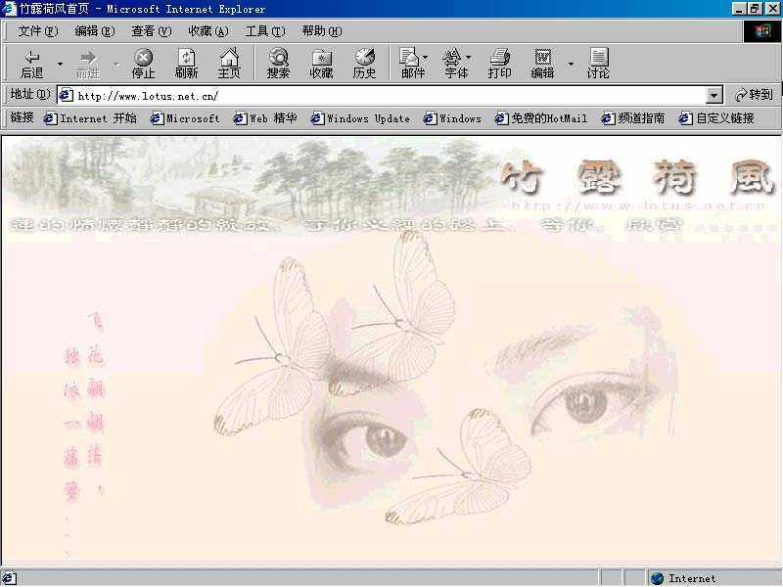Image resolution: width=783 pixels, height=587 pixels.
Task: Click the 转到 (Go) button
Action: pos(750,95)
